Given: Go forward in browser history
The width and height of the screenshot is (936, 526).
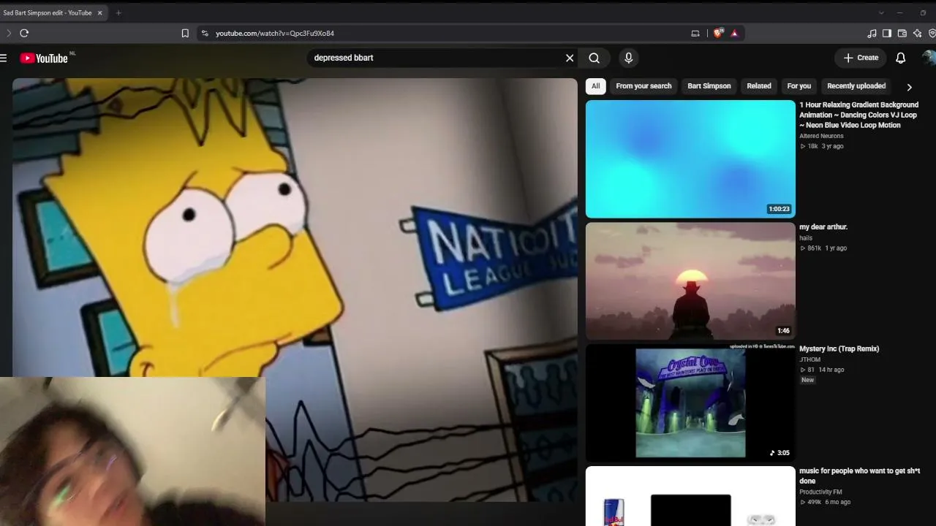Looking at the screenshot, I should click(9, 33).
